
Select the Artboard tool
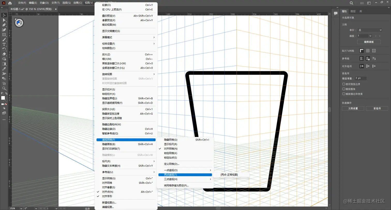pos(4,84)
